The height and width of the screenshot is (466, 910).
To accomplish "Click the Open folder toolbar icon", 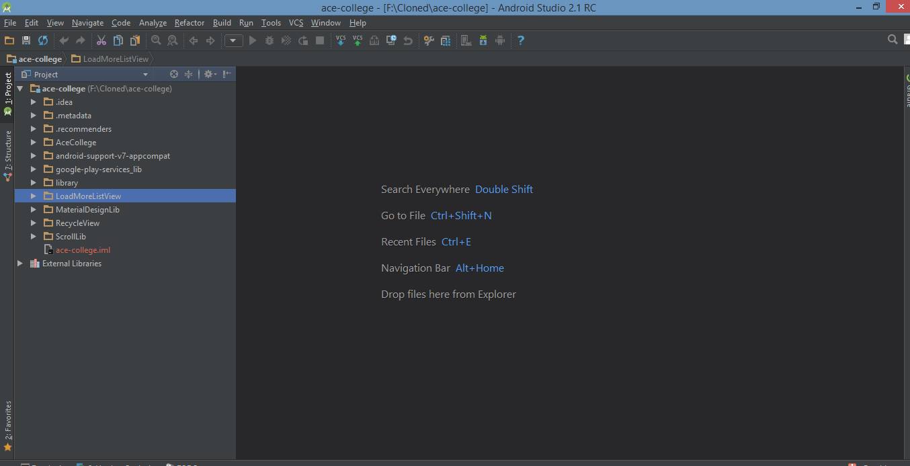I will (9, 40).
